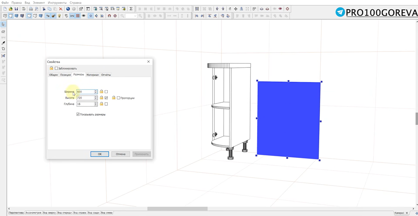The width and height of the screenshot is (418, 216).
Task: Click the red eye icon in top toolbar
Action: [280, 9]
